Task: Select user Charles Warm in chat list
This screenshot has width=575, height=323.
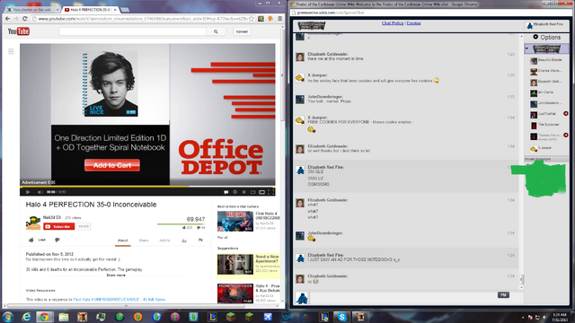Action: [x=546, y=71]
